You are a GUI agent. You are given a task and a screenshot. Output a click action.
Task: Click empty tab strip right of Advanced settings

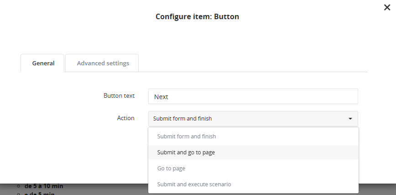251,63
